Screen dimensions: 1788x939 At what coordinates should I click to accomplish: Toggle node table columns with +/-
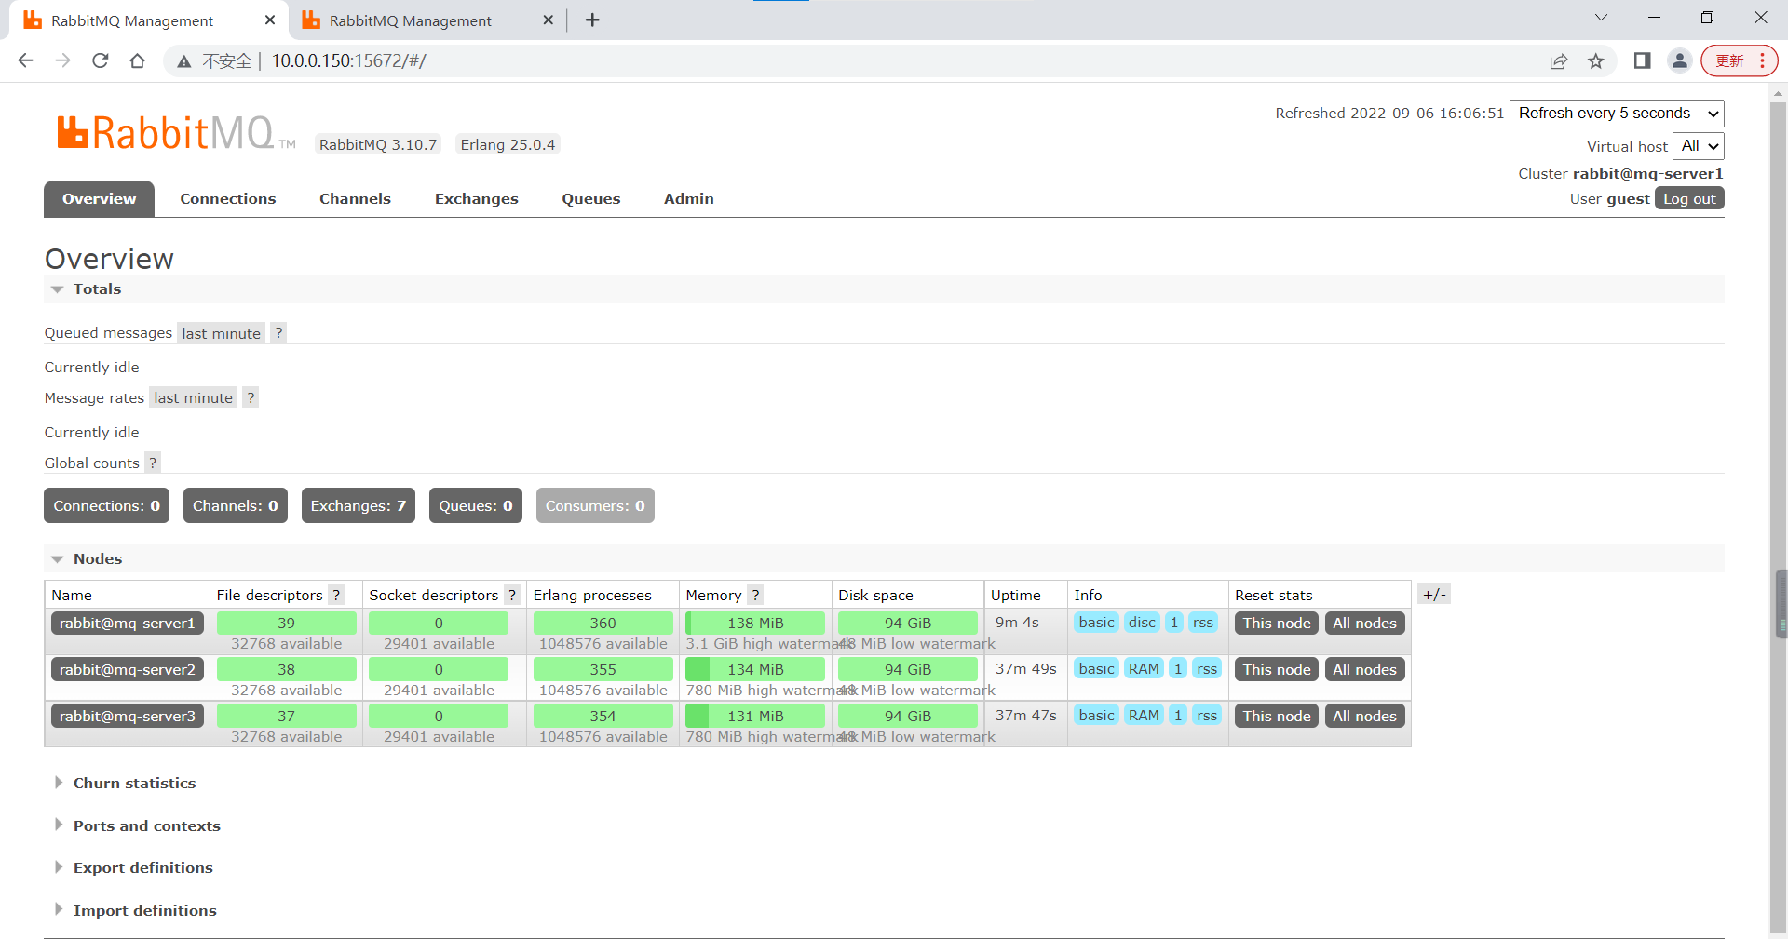[x=1434, y=594]
